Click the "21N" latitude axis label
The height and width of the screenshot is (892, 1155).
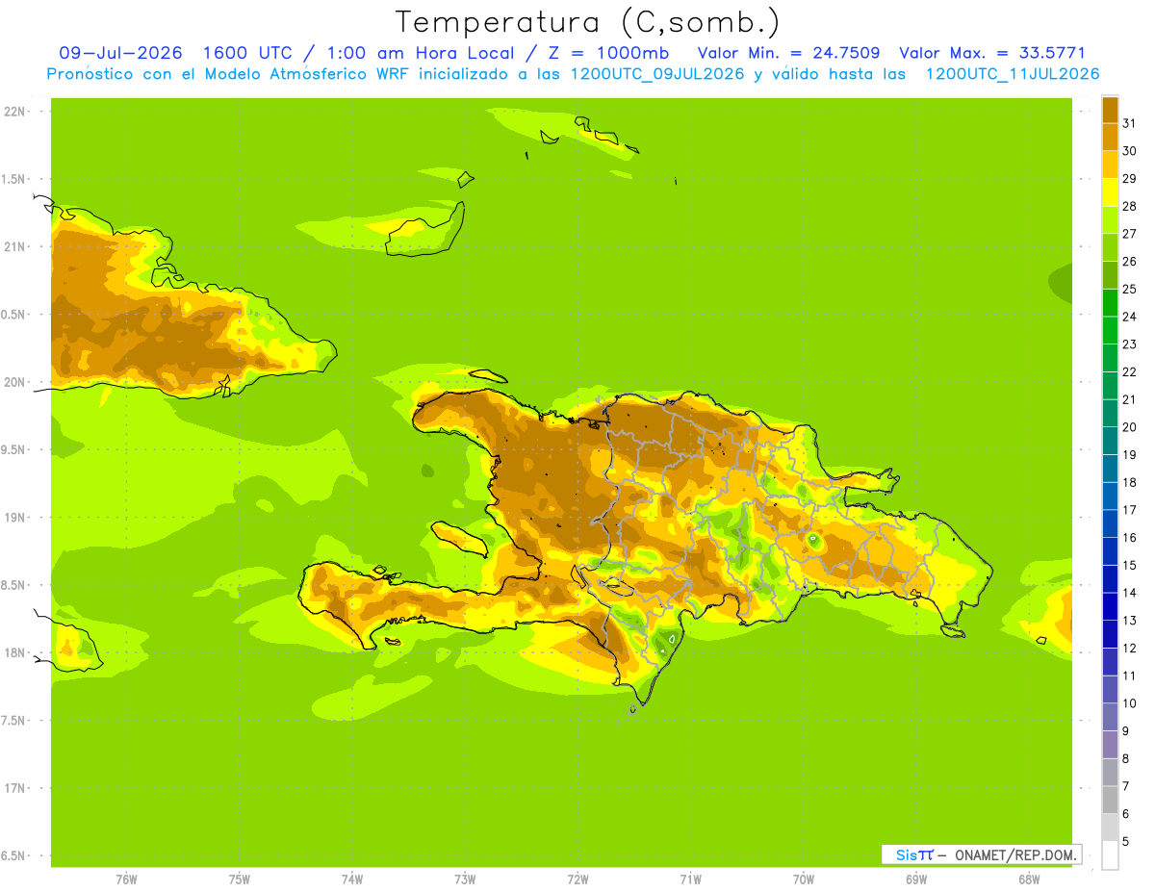(13, 246)
